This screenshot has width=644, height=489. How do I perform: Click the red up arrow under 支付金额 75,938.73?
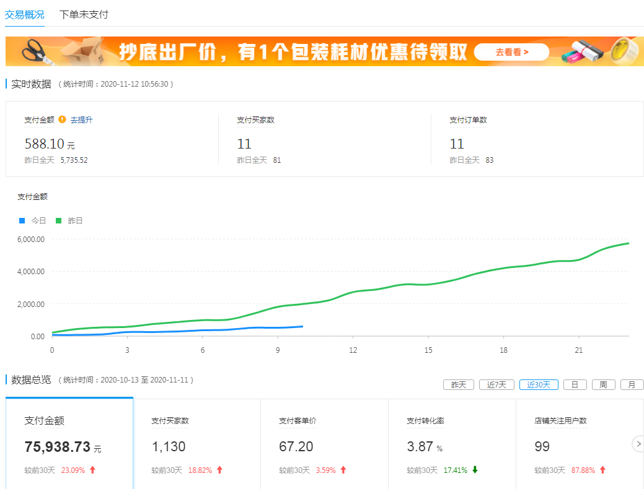coord(92,470)
